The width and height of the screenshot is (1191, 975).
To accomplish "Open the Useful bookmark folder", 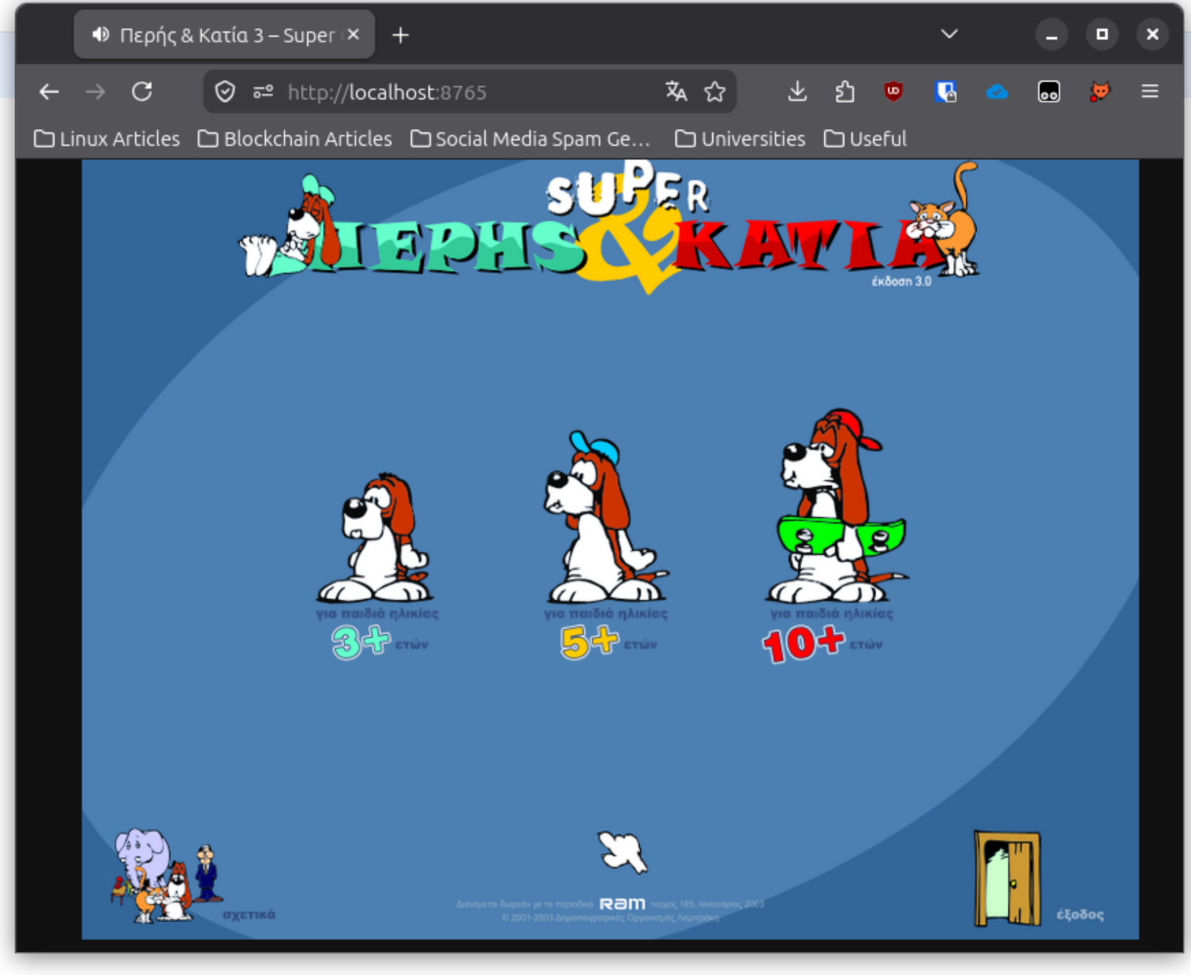I will [865, 139].
